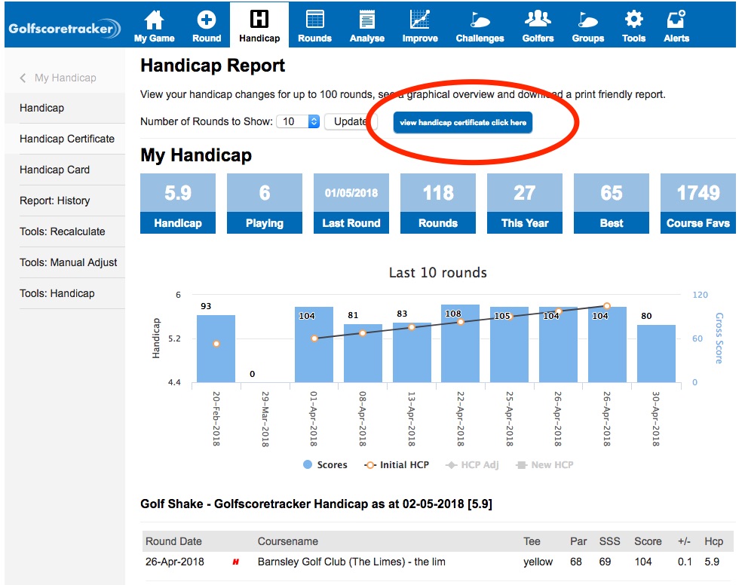Open the Alerts icon
Screen dimensions: 745x585
(x=676, y=20)
